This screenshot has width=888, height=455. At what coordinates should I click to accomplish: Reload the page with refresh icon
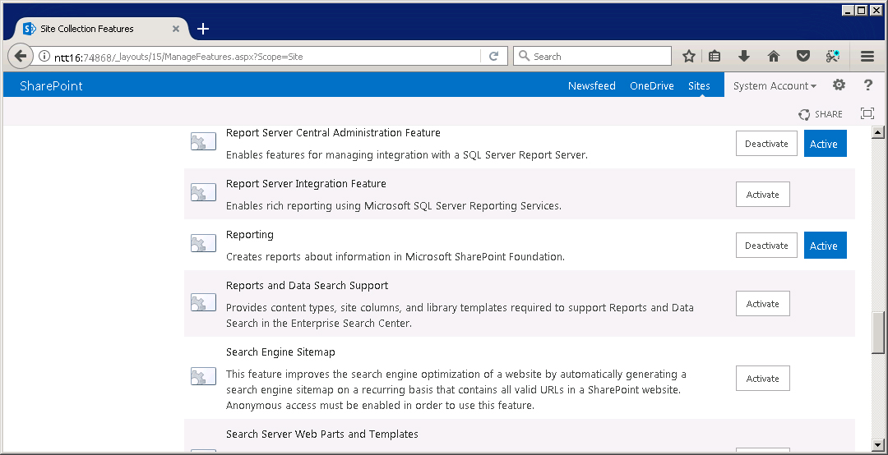494,56
